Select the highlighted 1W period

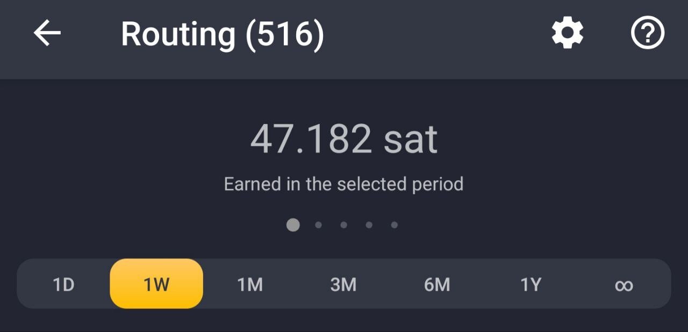pos(156,284)
